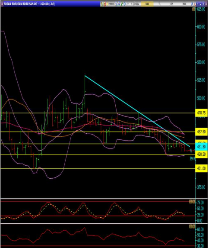Minimize the chart window
Image resolution: width=209 pixels, height=248 pixels.
click(197, 4)
